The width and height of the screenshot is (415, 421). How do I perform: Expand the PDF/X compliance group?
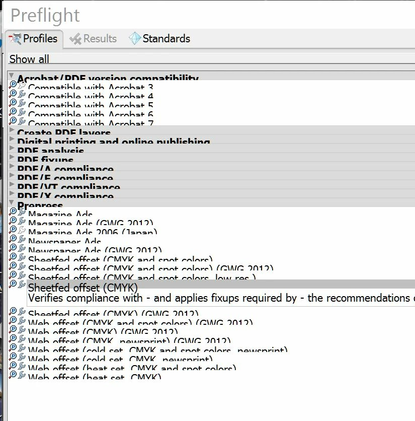coord(12,193)
